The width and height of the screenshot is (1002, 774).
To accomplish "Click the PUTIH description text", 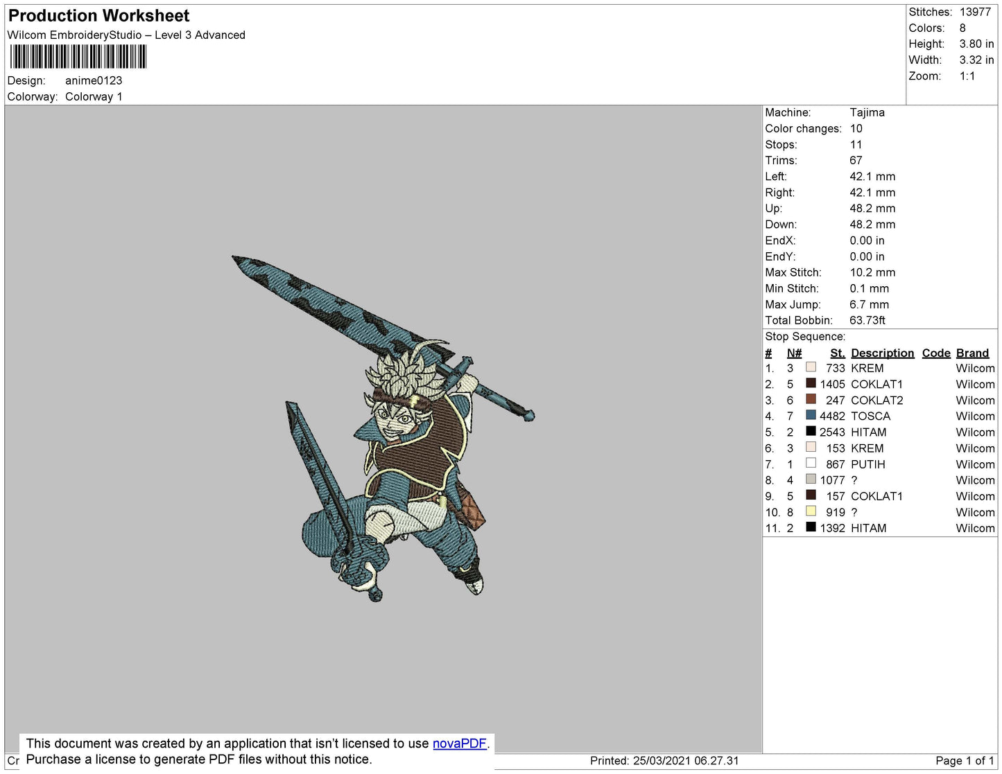I will coord(868,464).
